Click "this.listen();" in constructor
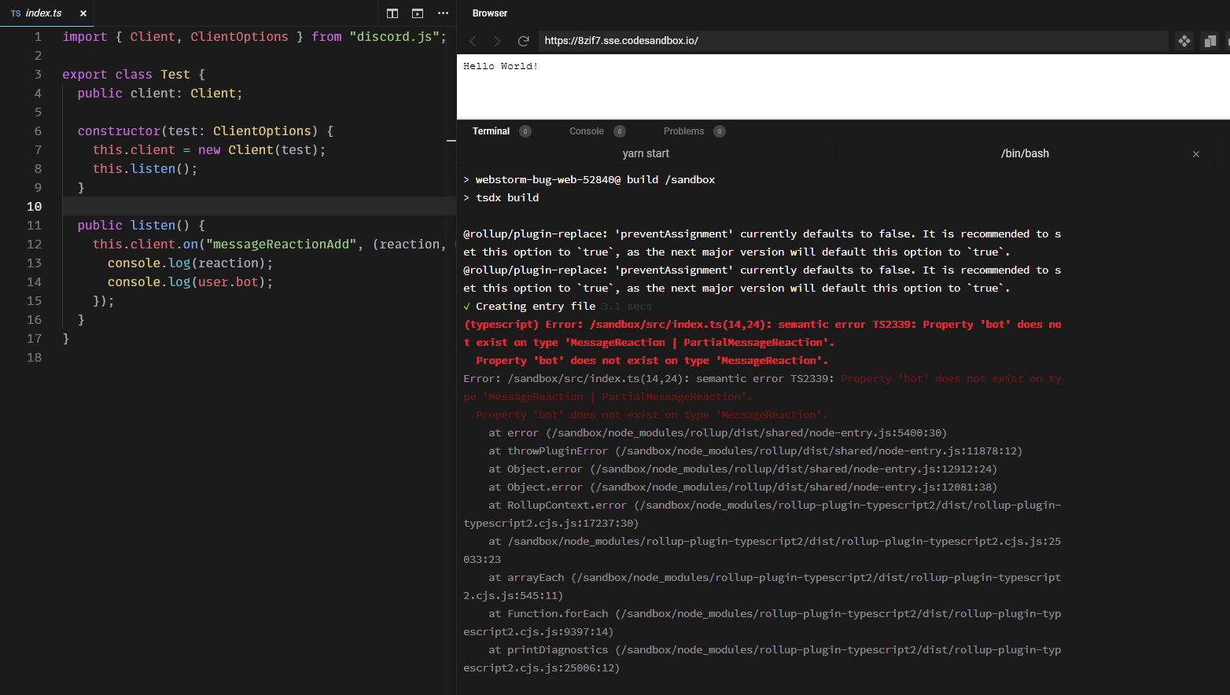Screen dimensions: 1230x695 tap(145, 169)
